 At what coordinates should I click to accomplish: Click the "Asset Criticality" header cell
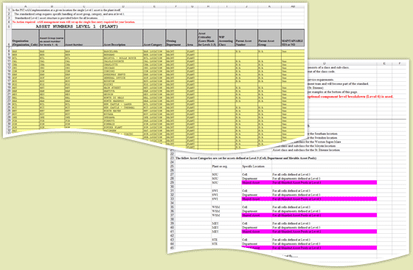pos(208,38)
